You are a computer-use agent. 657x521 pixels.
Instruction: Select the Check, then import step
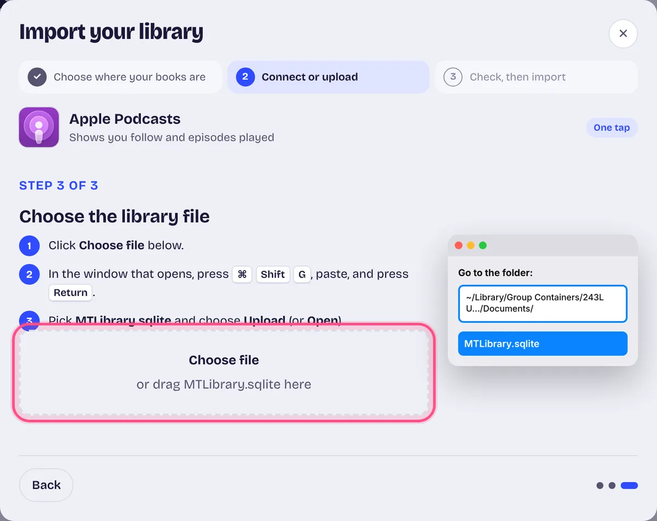536,77
